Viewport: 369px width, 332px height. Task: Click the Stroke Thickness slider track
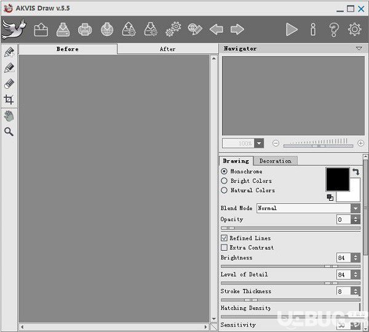[x=290, y=300]
